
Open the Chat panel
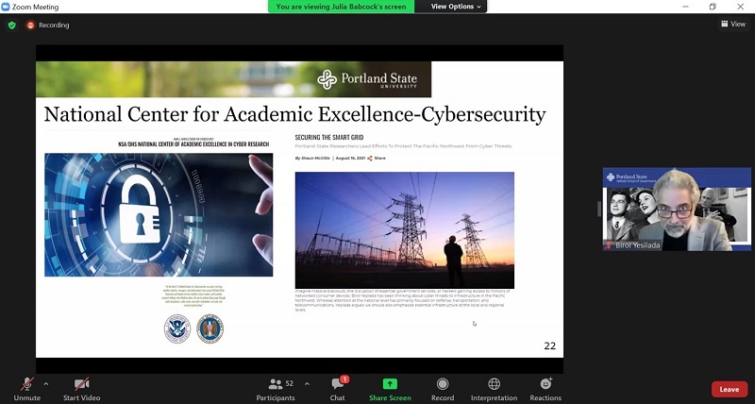[338, 389]
